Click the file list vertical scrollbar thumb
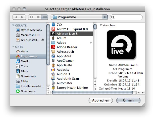155x120 pixels. click(95, 26)
